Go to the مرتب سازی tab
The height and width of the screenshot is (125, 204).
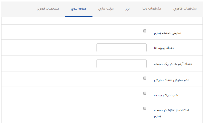(x=106, y=9)
